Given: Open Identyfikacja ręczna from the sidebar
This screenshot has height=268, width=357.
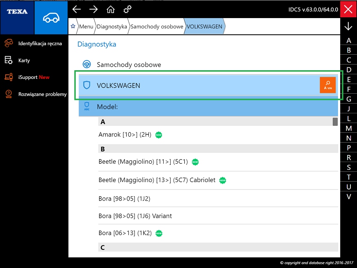Looking at the screenshot, I should [40, 43].
